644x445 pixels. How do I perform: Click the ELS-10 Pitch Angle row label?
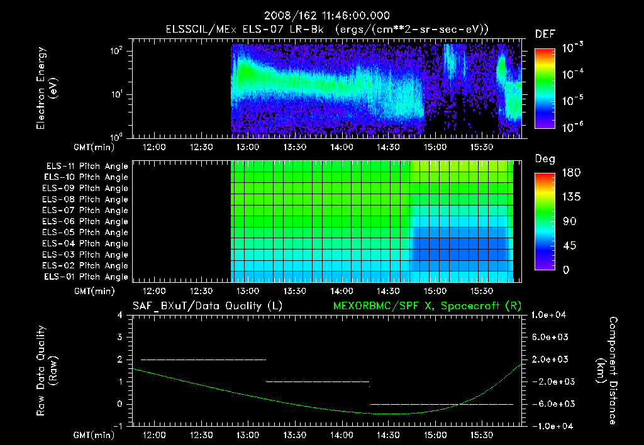pyautogui.click(x=86, y=177)
